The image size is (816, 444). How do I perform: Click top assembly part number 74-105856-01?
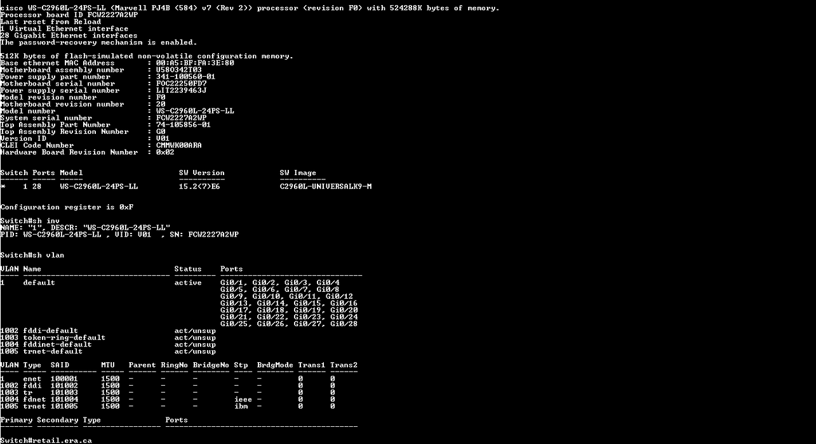pos(184,125)
